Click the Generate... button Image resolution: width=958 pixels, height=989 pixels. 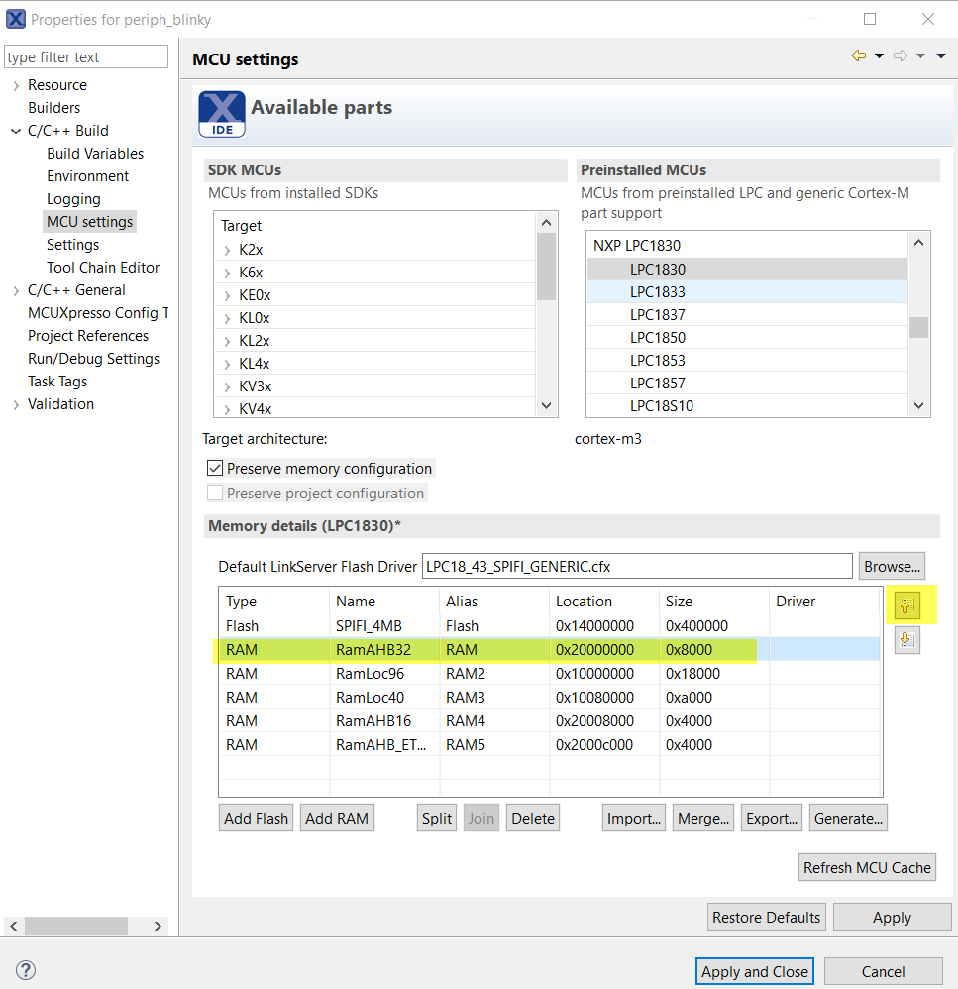(848, 819)
